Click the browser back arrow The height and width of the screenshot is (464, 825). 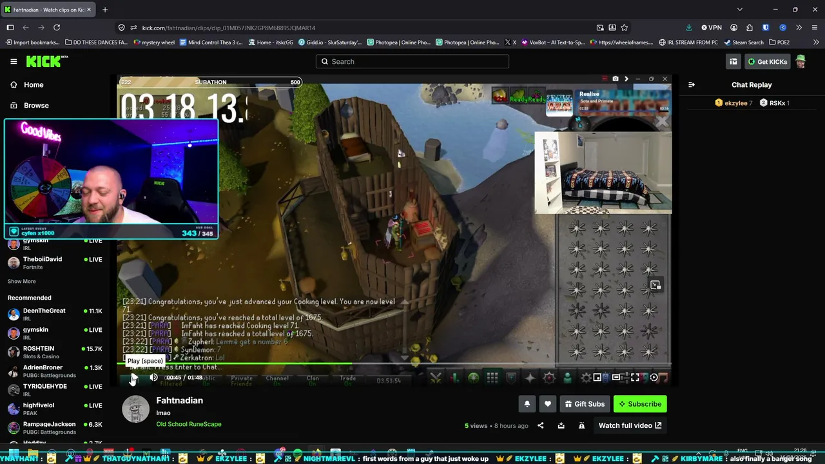click(x=26, y=28)
